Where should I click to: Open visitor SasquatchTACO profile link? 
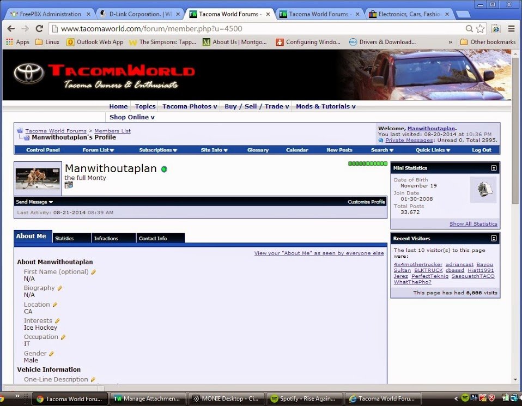pyautogui.click(x=473, y=276)
